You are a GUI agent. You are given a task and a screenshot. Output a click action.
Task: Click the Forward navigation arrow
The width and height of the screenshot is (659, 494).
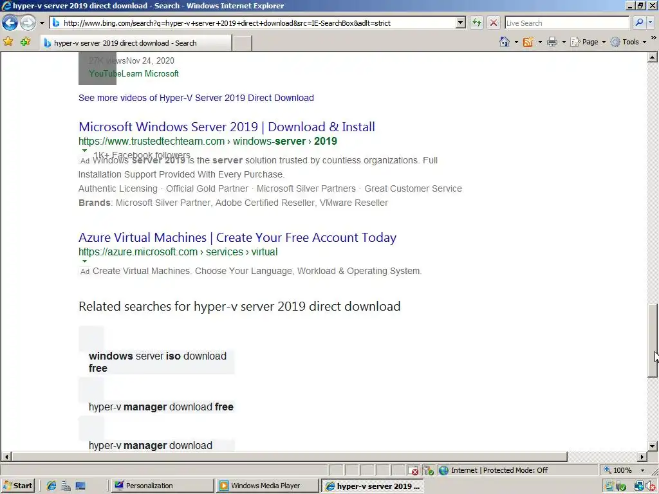click(28, 23)
